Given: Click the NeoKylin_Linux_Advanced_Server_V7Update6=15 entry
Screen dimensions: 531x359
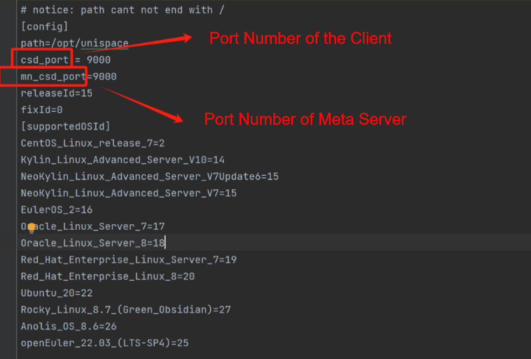Looking at the screenshot, I should [x=149, y=177].
